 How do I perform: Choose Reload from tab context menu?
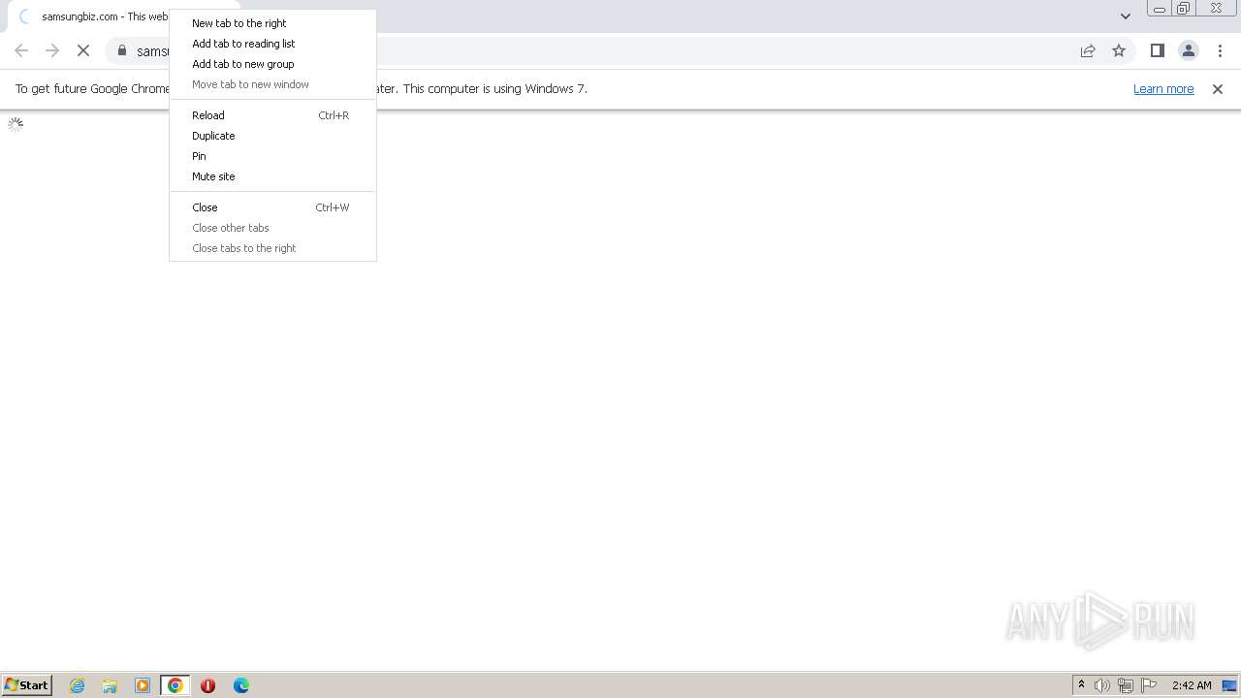(x=272, y=115)
